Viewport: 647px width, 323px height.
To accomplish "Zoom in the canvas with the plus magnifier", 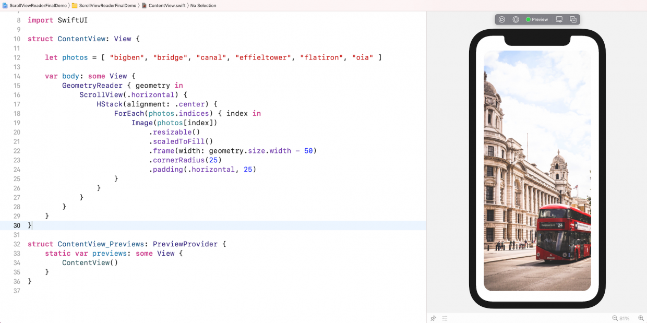I will 641,318.
